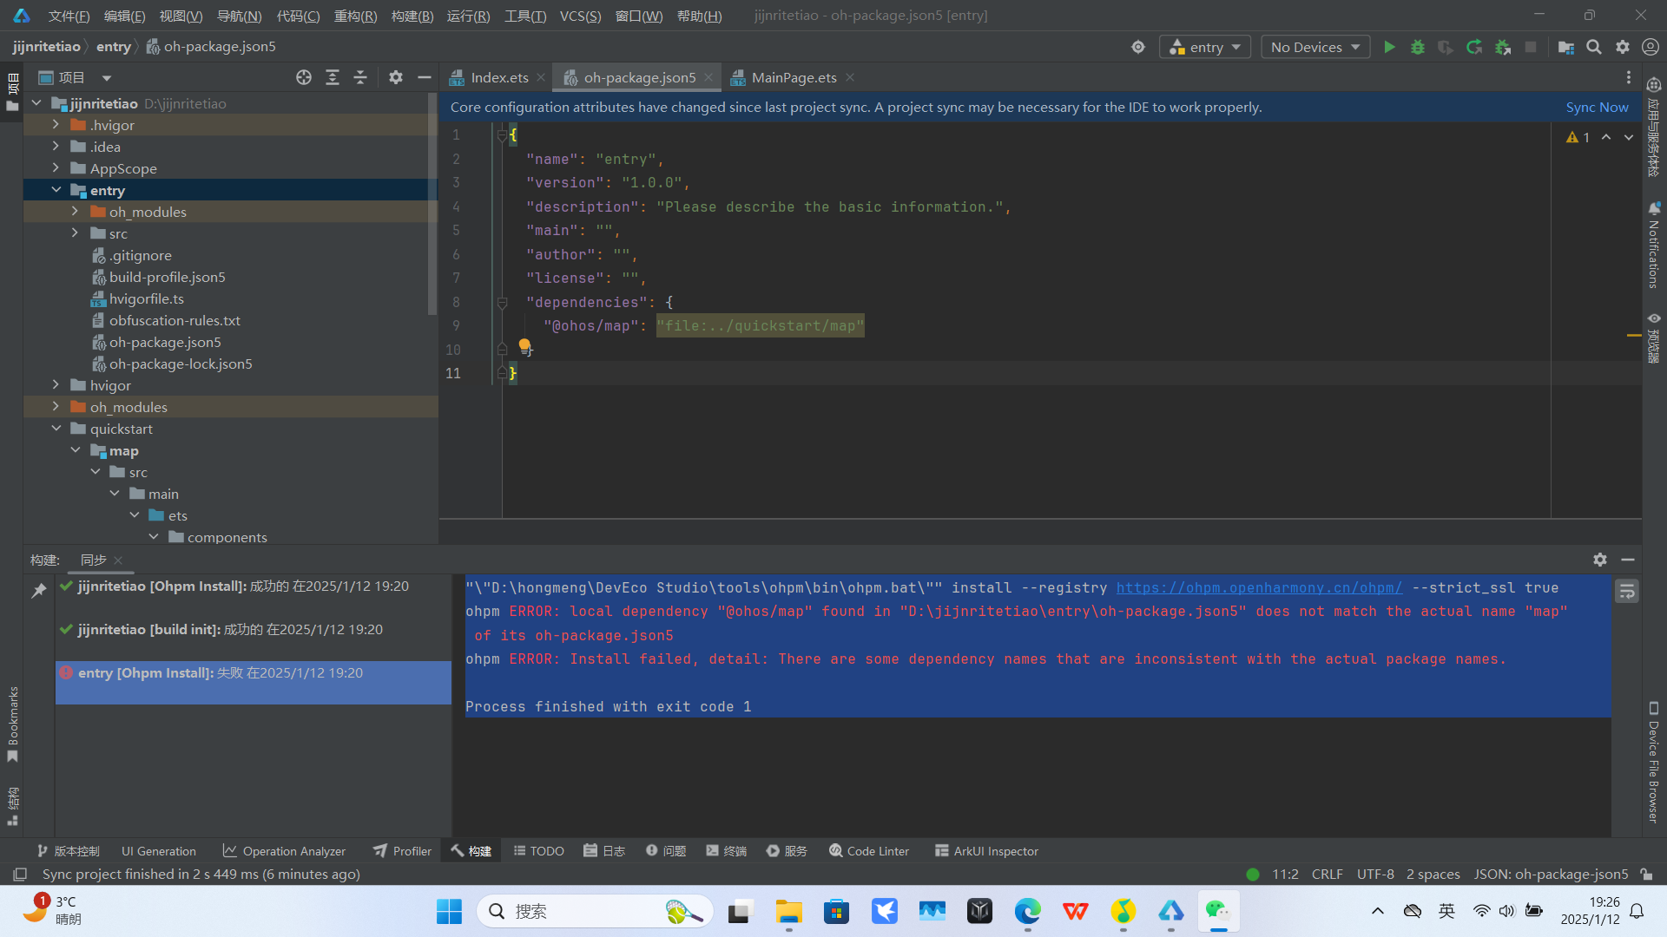Screen dimensions: 1667x937
Task: Toggle file read-only lock icon in status bar
Action: [x=1646, y=874]
